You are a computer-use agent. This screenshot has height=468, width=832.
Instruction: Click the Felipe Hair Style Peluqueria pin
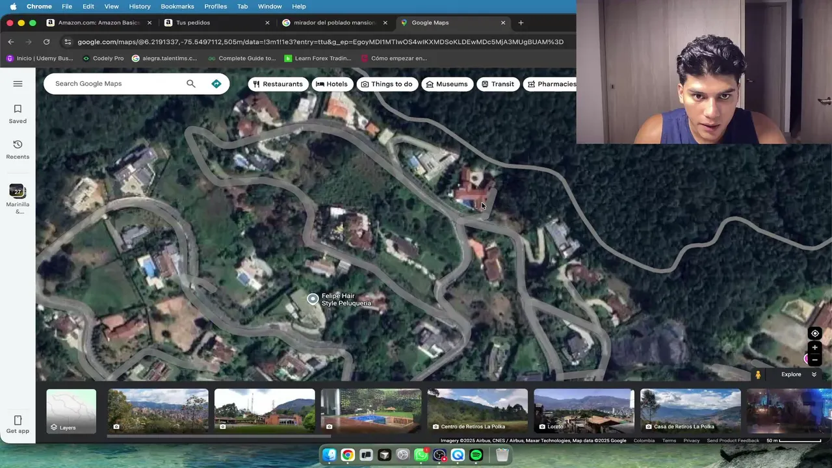[x=313, y=299]
